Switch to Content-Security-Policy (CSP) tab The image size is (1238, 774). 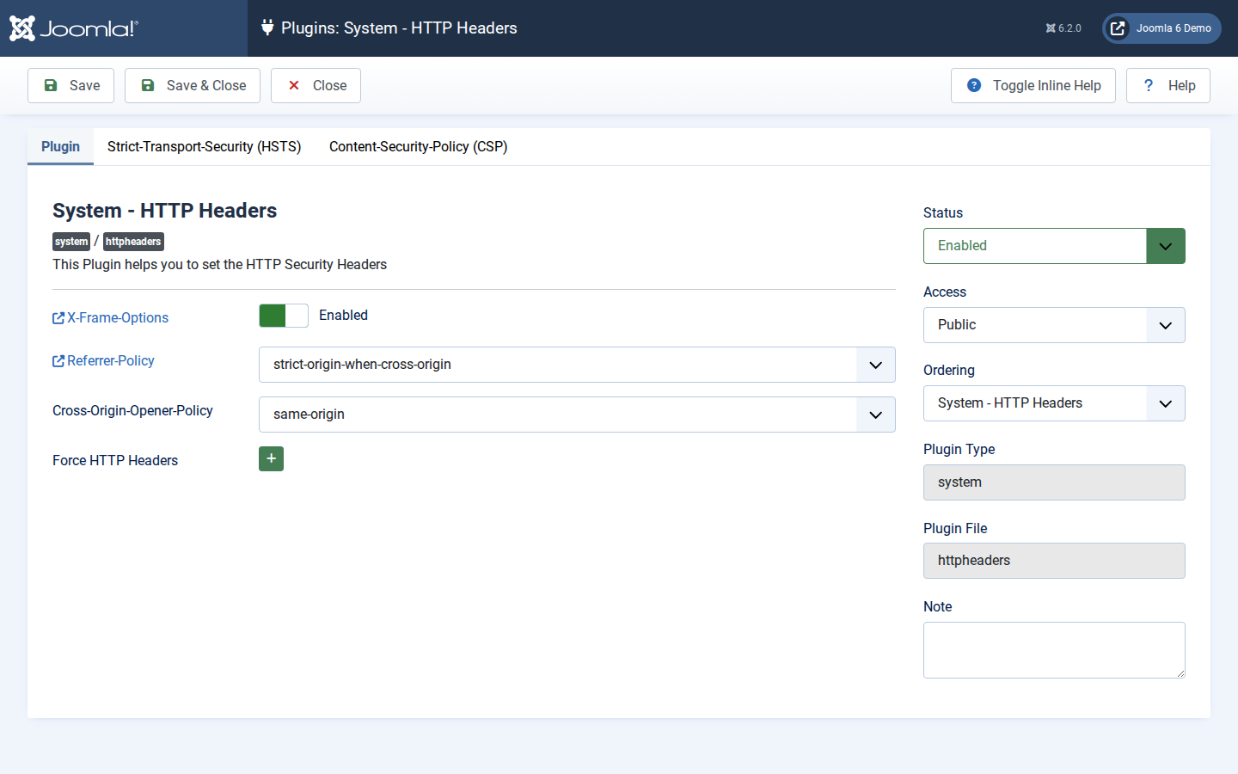click(419, 147)
